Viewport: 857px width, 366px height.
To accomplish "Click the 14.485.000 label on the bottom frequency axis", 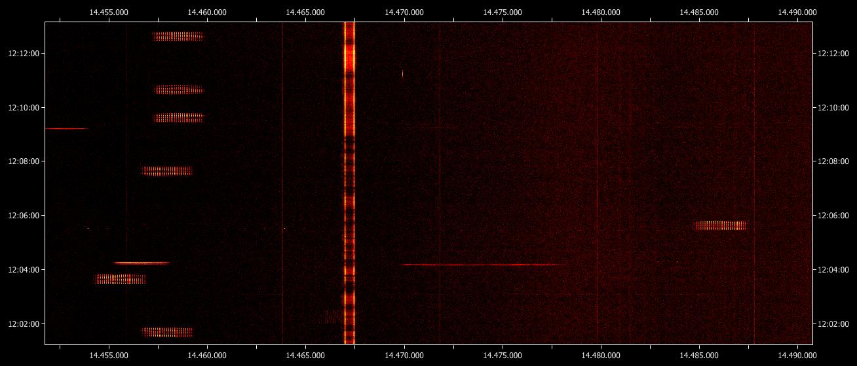I will tap(698, 355).
